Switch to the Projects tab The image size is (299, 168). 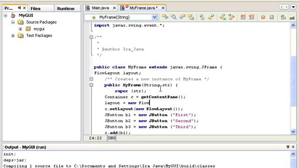coord(8,8)
